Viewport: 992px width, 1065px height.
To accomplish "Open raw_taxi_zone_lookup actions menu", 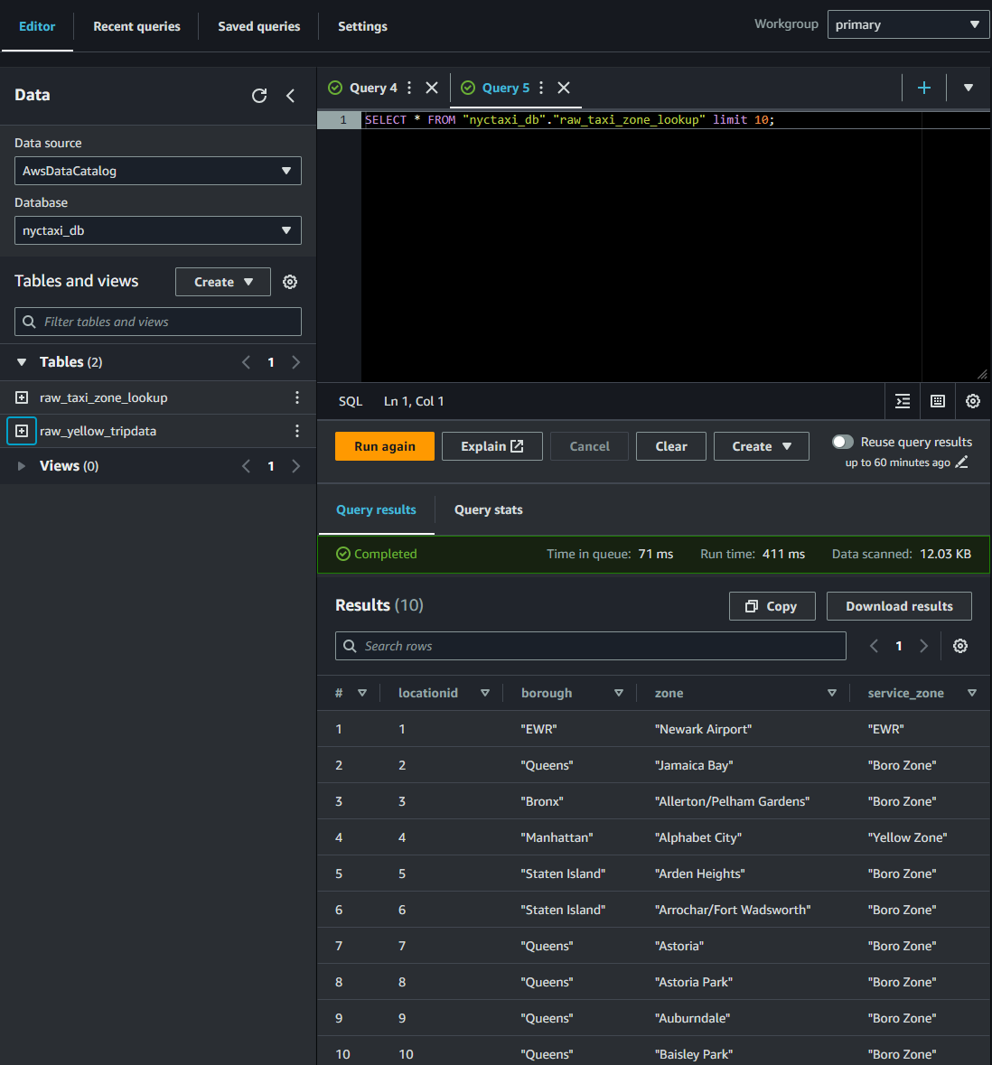I will coord(297,397).
